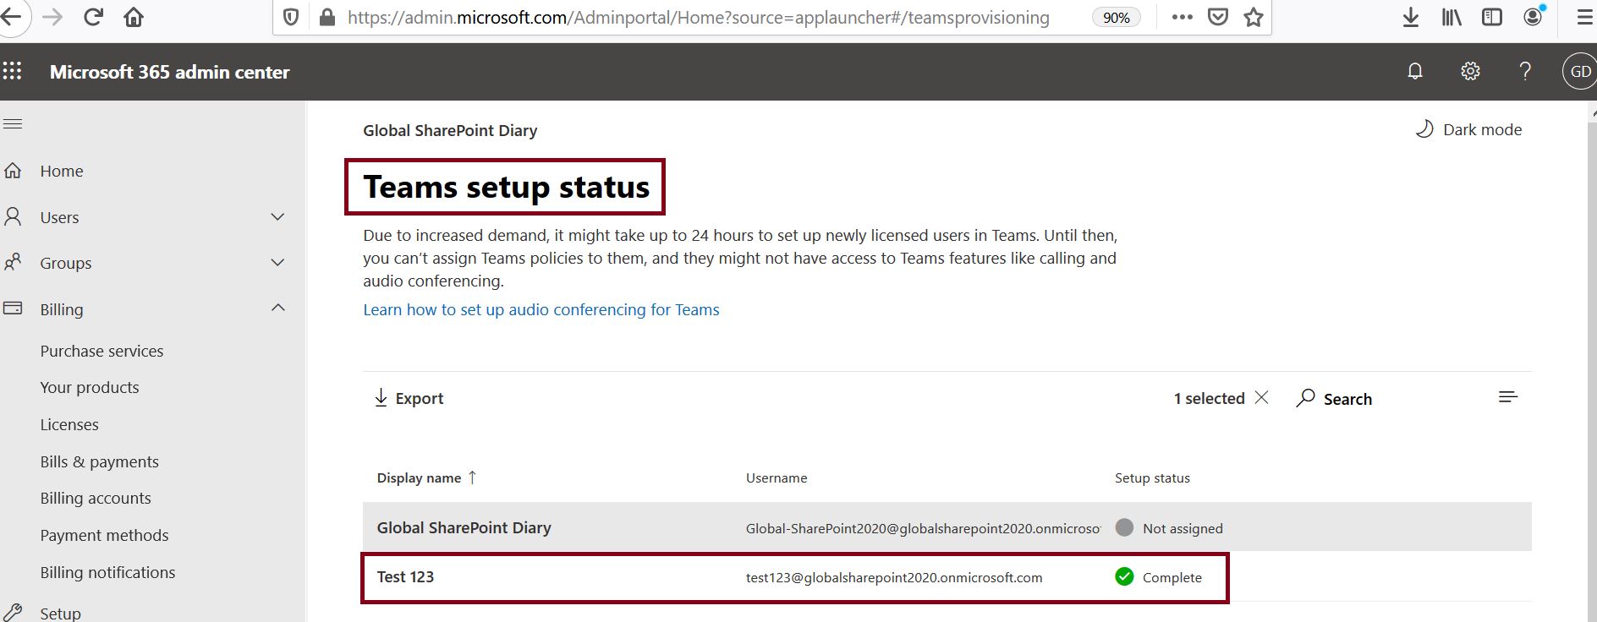Screen dimensions: 1597x622
Task: Open Bills & payments page
Action: point(100,461)
